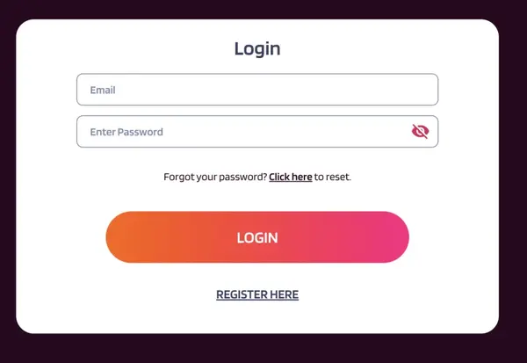Click the 'Forgot your password?' text

pos(215,178)
